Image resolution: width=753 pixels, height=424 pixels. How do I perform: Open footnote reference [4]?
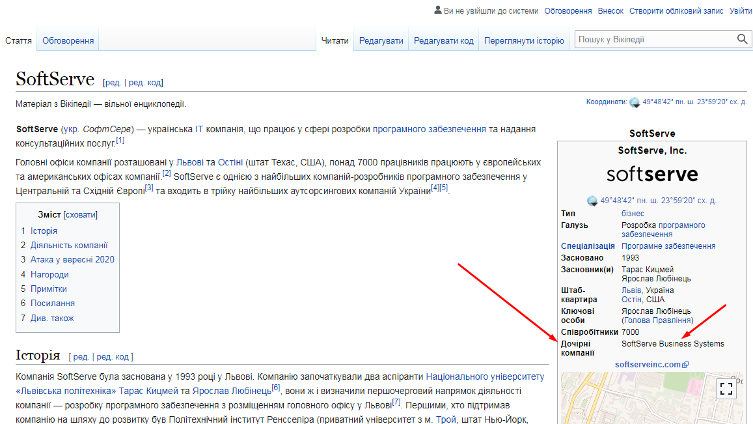[x=435, y=188]
